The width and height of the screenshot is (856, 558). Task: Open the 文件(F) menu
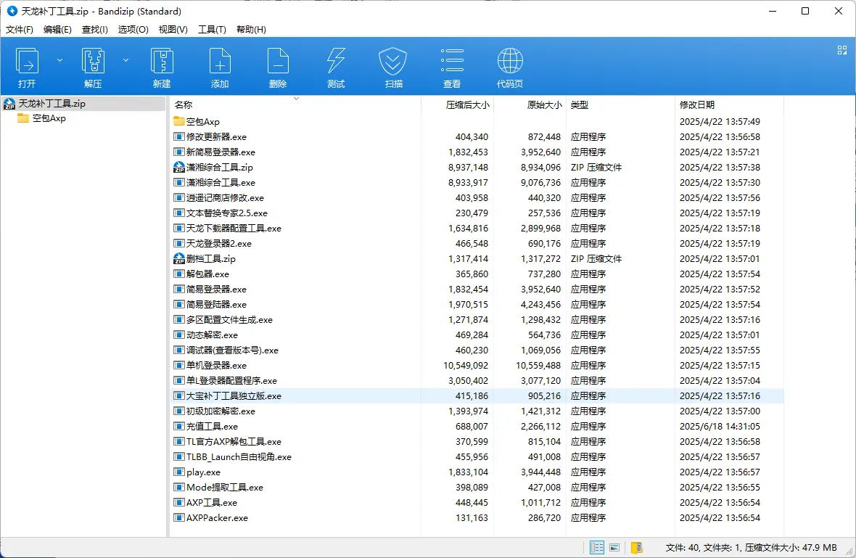20,30
